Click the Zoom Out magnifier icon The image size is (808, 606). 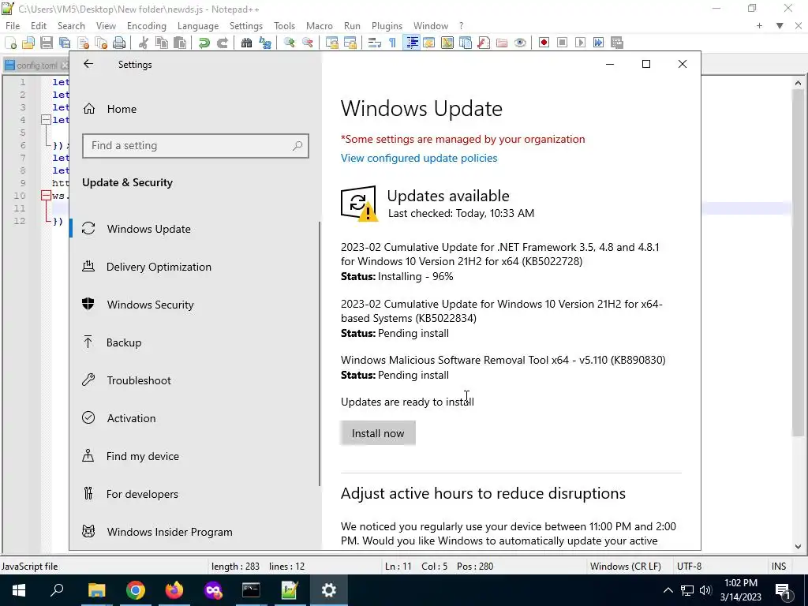[308, 43]
